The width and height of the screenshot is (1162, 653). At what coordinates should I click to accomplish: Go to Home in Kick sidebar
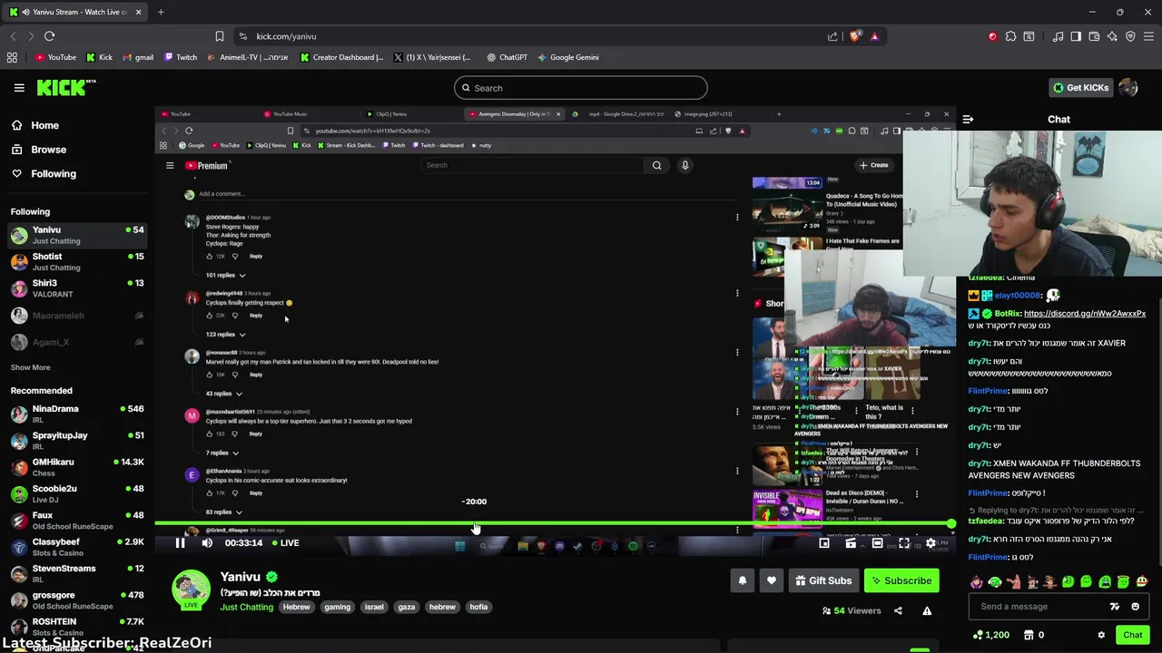pos(35,125)
